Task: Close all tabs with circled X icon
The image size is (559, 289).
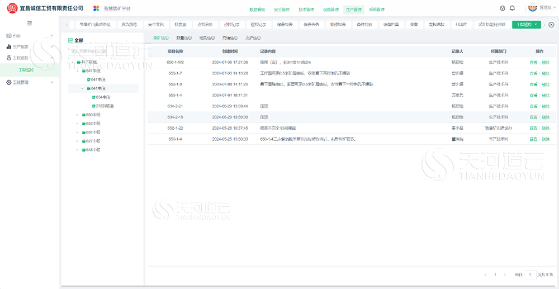Action: [551, 25]
